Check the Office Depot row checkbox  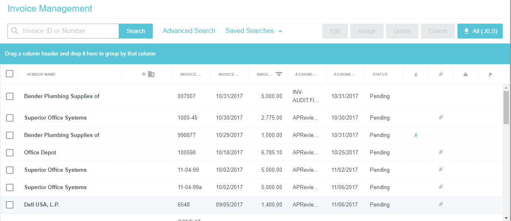pos(10,153)
